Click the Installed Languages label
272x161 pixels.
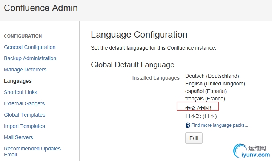pos(156,78)
